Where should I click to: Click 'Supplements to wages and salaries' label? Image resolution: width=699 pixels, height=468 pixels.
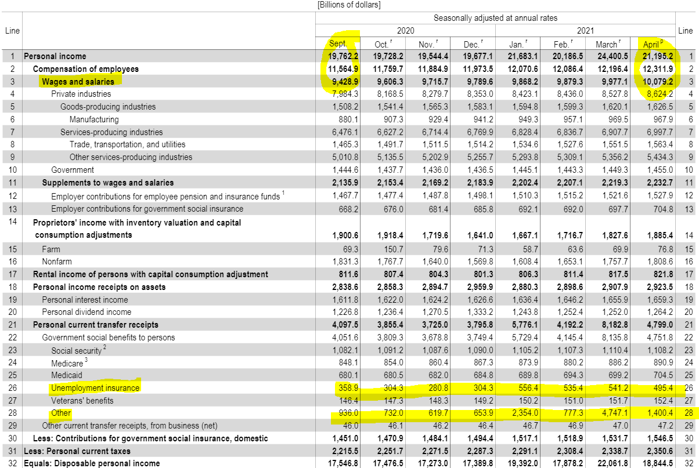click(x=108, y=183)
